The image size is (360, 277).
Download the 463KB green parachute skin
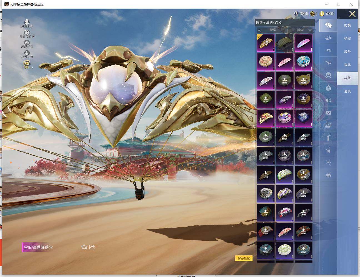pyautogui.click(x=266, y=99)
